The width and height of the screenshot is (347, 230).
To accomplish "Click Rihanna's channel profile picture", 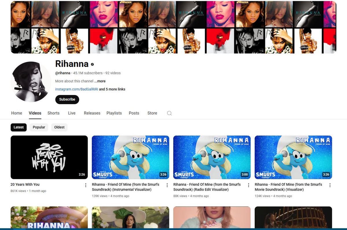I will (x=31, y=82).
